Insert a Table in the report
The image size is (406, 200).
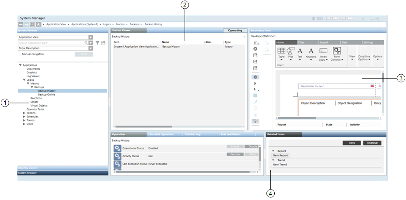[x=281, y=53]
